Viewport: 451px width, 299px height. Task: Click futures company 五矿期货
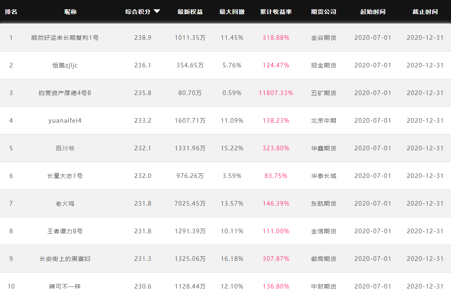(x=324, y=93)
